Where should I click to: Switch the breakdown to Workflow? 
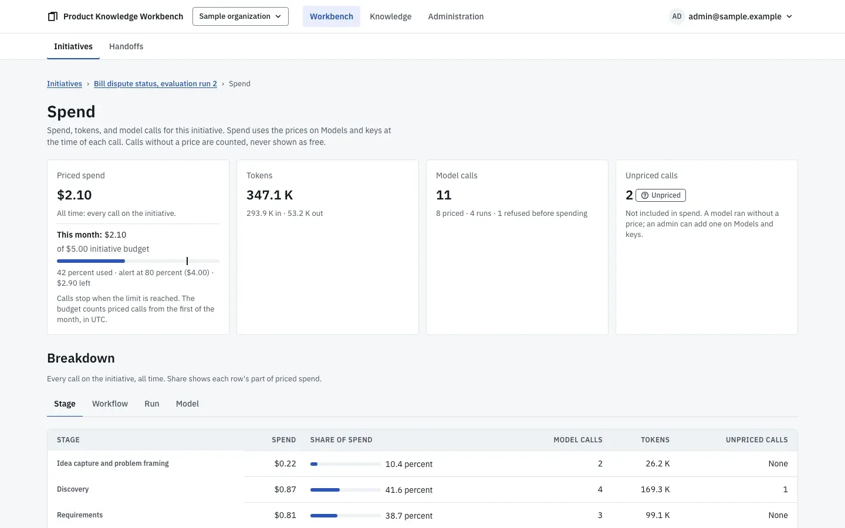point(110,404)
